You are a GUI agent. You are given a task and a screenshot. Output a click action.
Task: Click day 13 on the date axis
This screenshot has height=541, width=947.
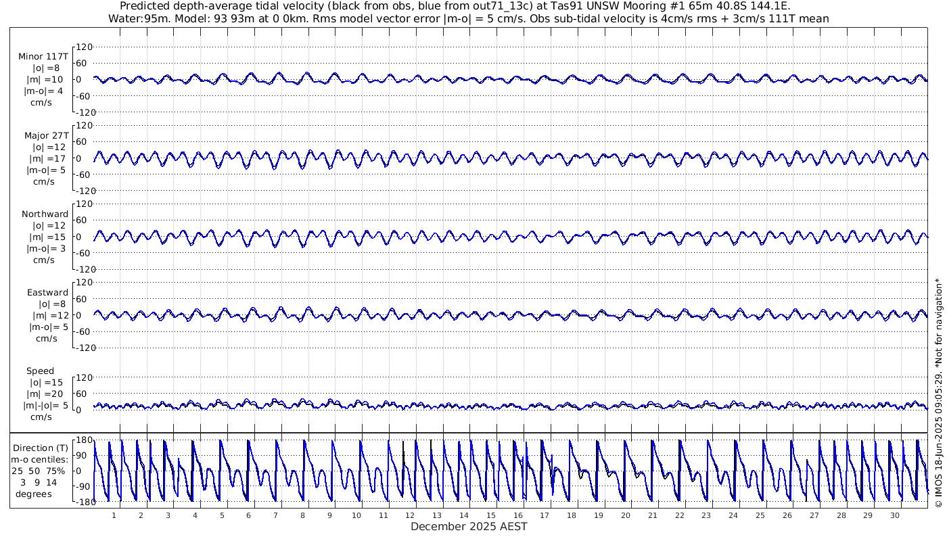437,515
